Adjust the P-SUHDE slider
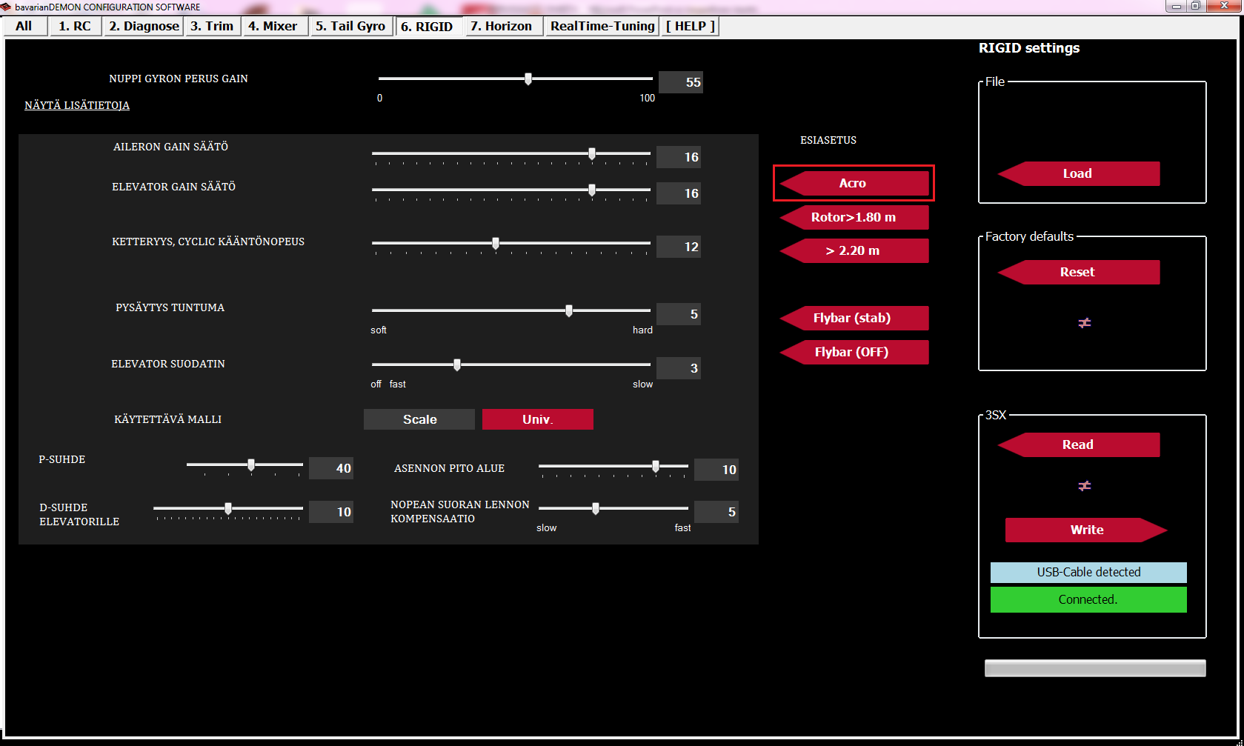1244x746 pixels. pyautogui.click(x=245, y=465)
